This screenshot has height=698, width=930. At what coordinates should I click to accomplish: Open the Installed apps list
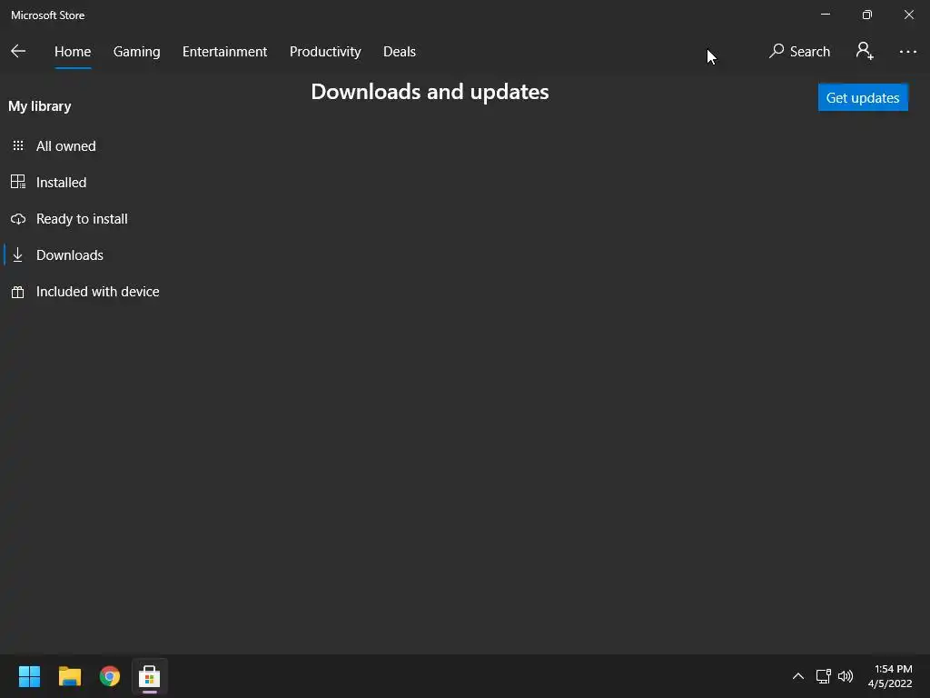tap(61, 182)
